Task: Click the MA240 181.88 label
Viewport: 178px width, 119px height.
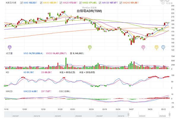Action: click(131, 3)
